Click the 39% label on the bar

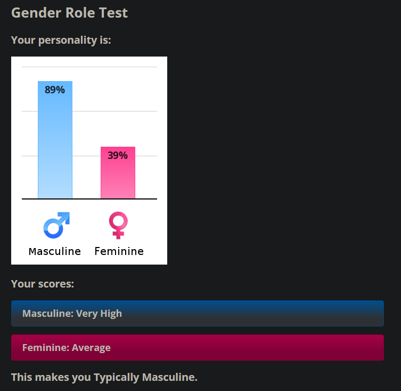118,155
